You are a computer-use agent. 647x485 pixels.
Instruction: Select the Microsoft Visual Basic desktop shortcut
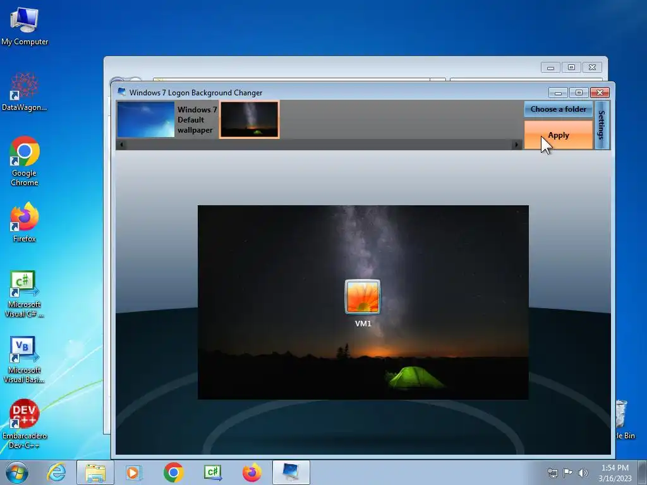tap(25, 359)
